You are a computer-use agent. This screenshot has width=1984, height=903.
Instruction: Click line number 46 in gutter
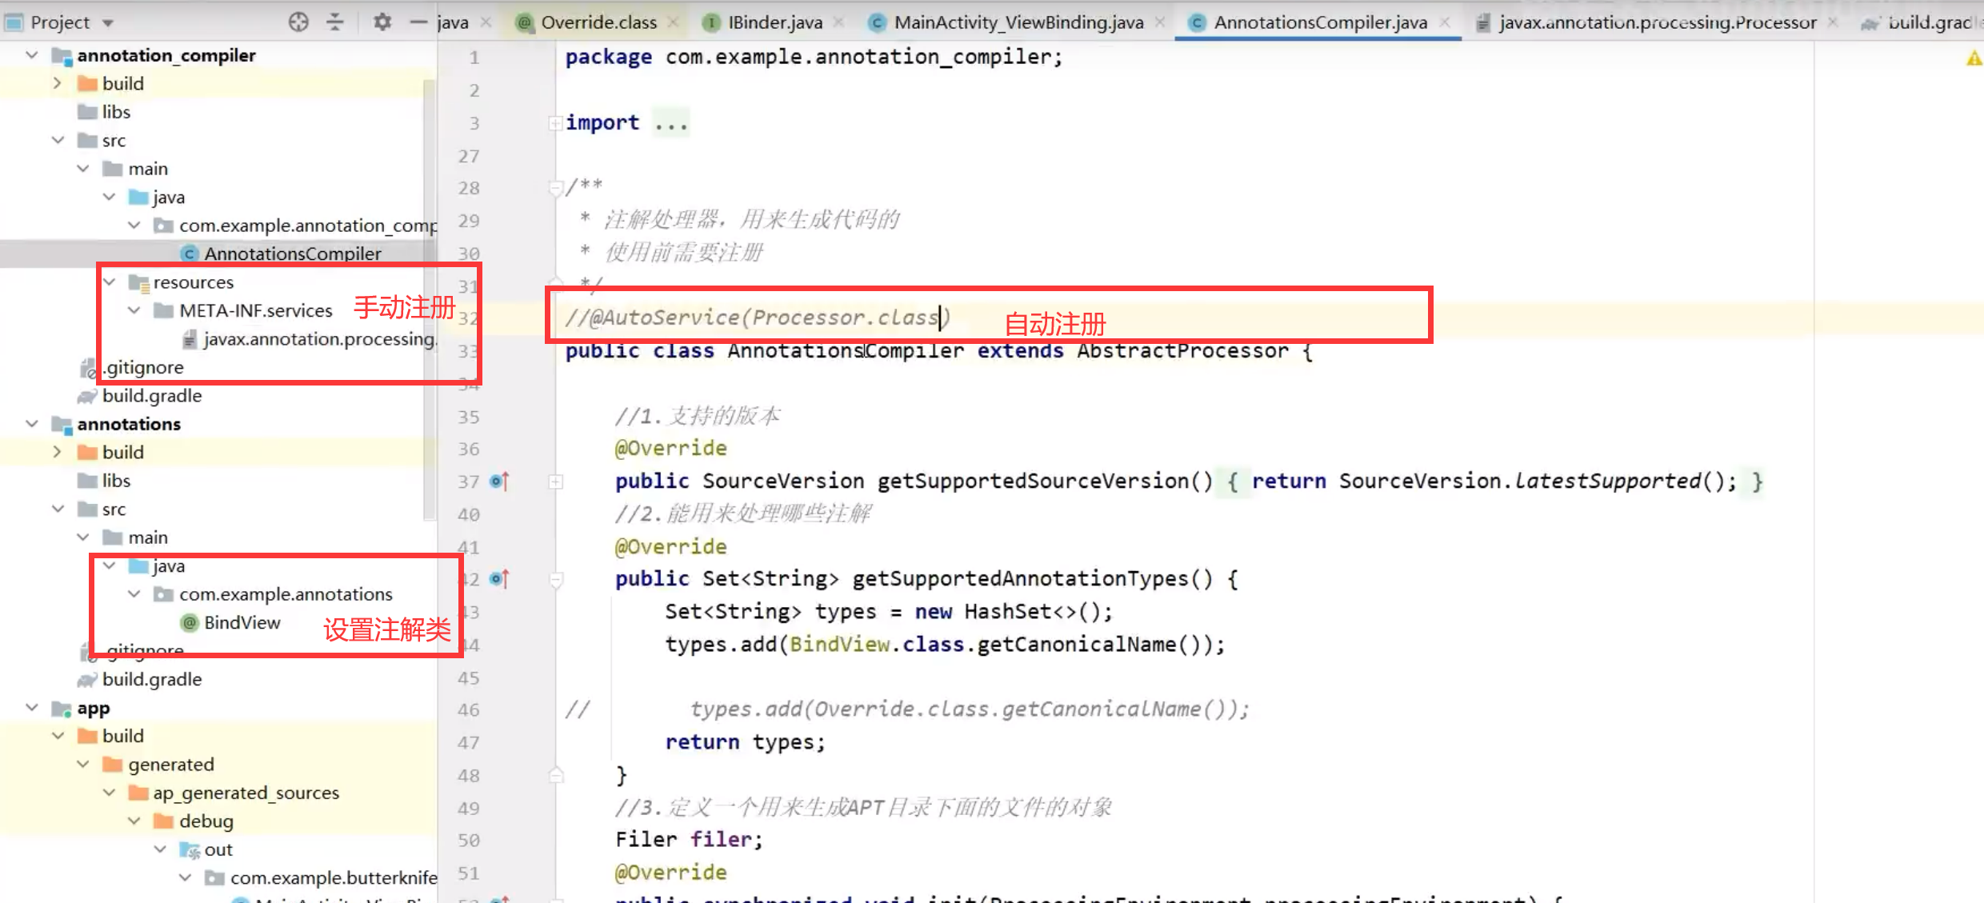point(469,710)
